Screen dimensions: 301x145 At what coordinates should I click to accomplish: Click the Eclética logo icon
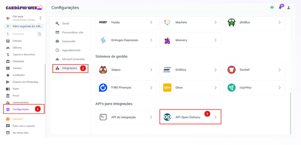coord(167,70)
